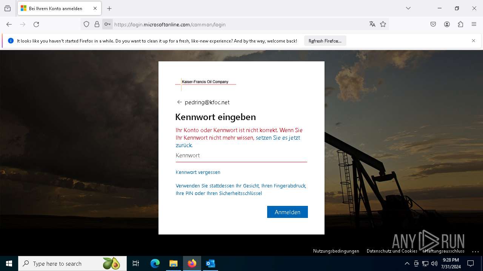Viewport: 483px width, 271px height.
Task: Go forward using the forward arrow
Action: pyautogui.click(x=23, y=24)
